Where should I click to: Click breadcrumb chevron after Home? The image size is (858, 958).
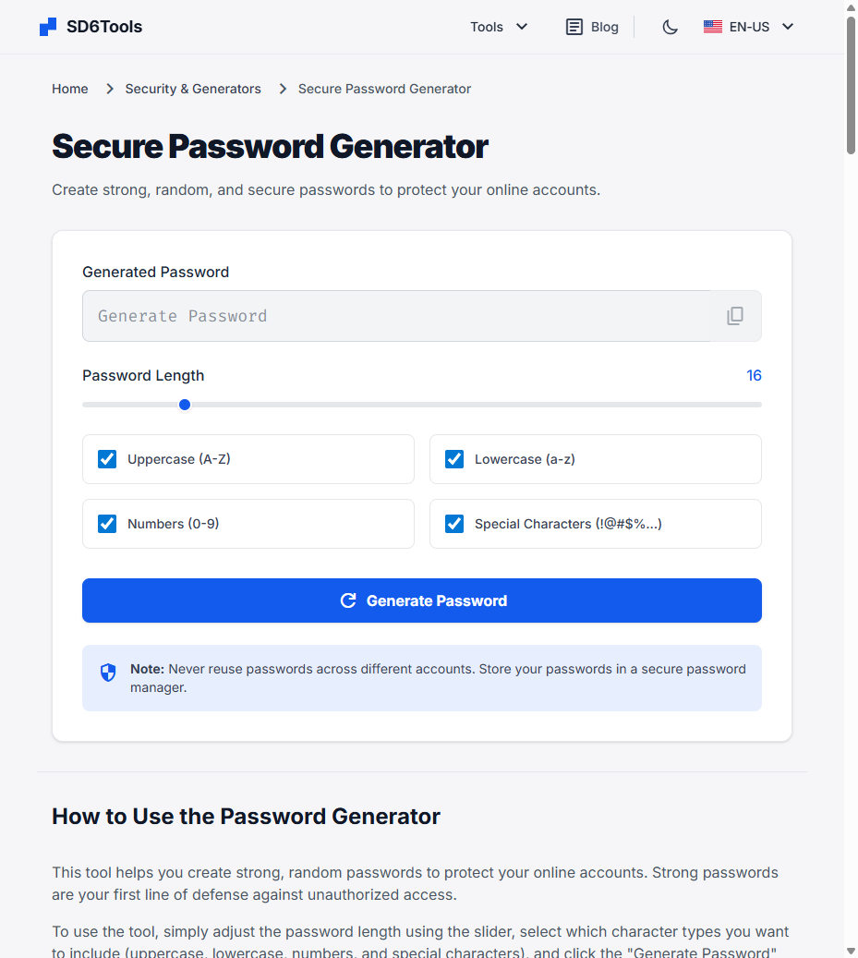110,89
